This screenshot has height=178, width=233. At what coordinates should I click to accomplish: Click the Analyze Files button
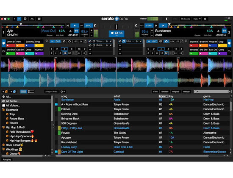51,92
